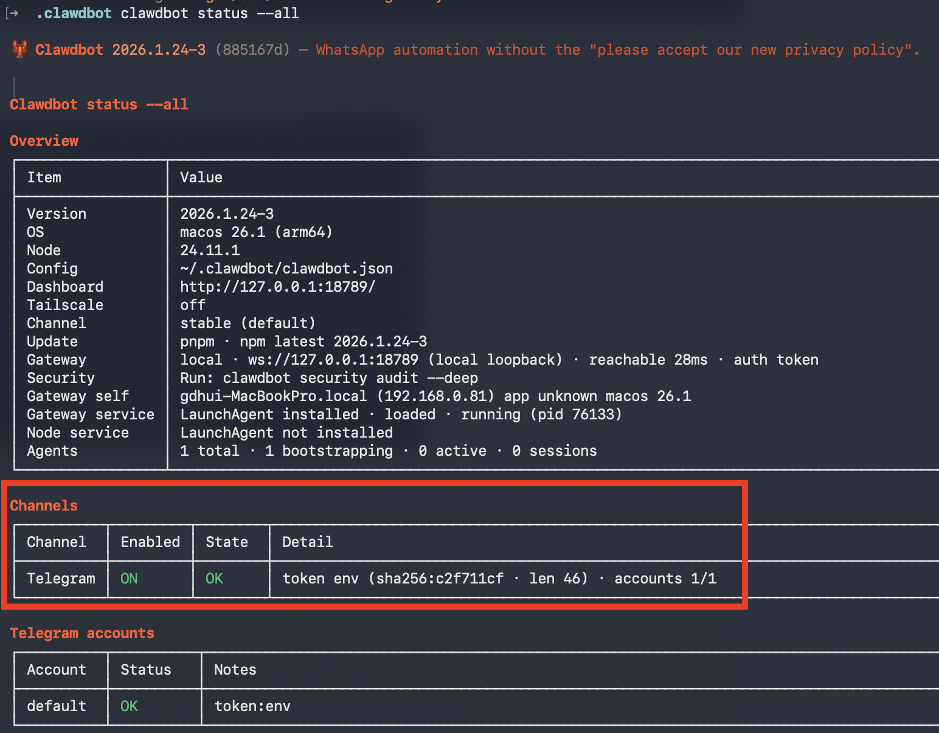
Task: Click the "1 bootstrapping" agent count
Action: [x=329, y=451]
